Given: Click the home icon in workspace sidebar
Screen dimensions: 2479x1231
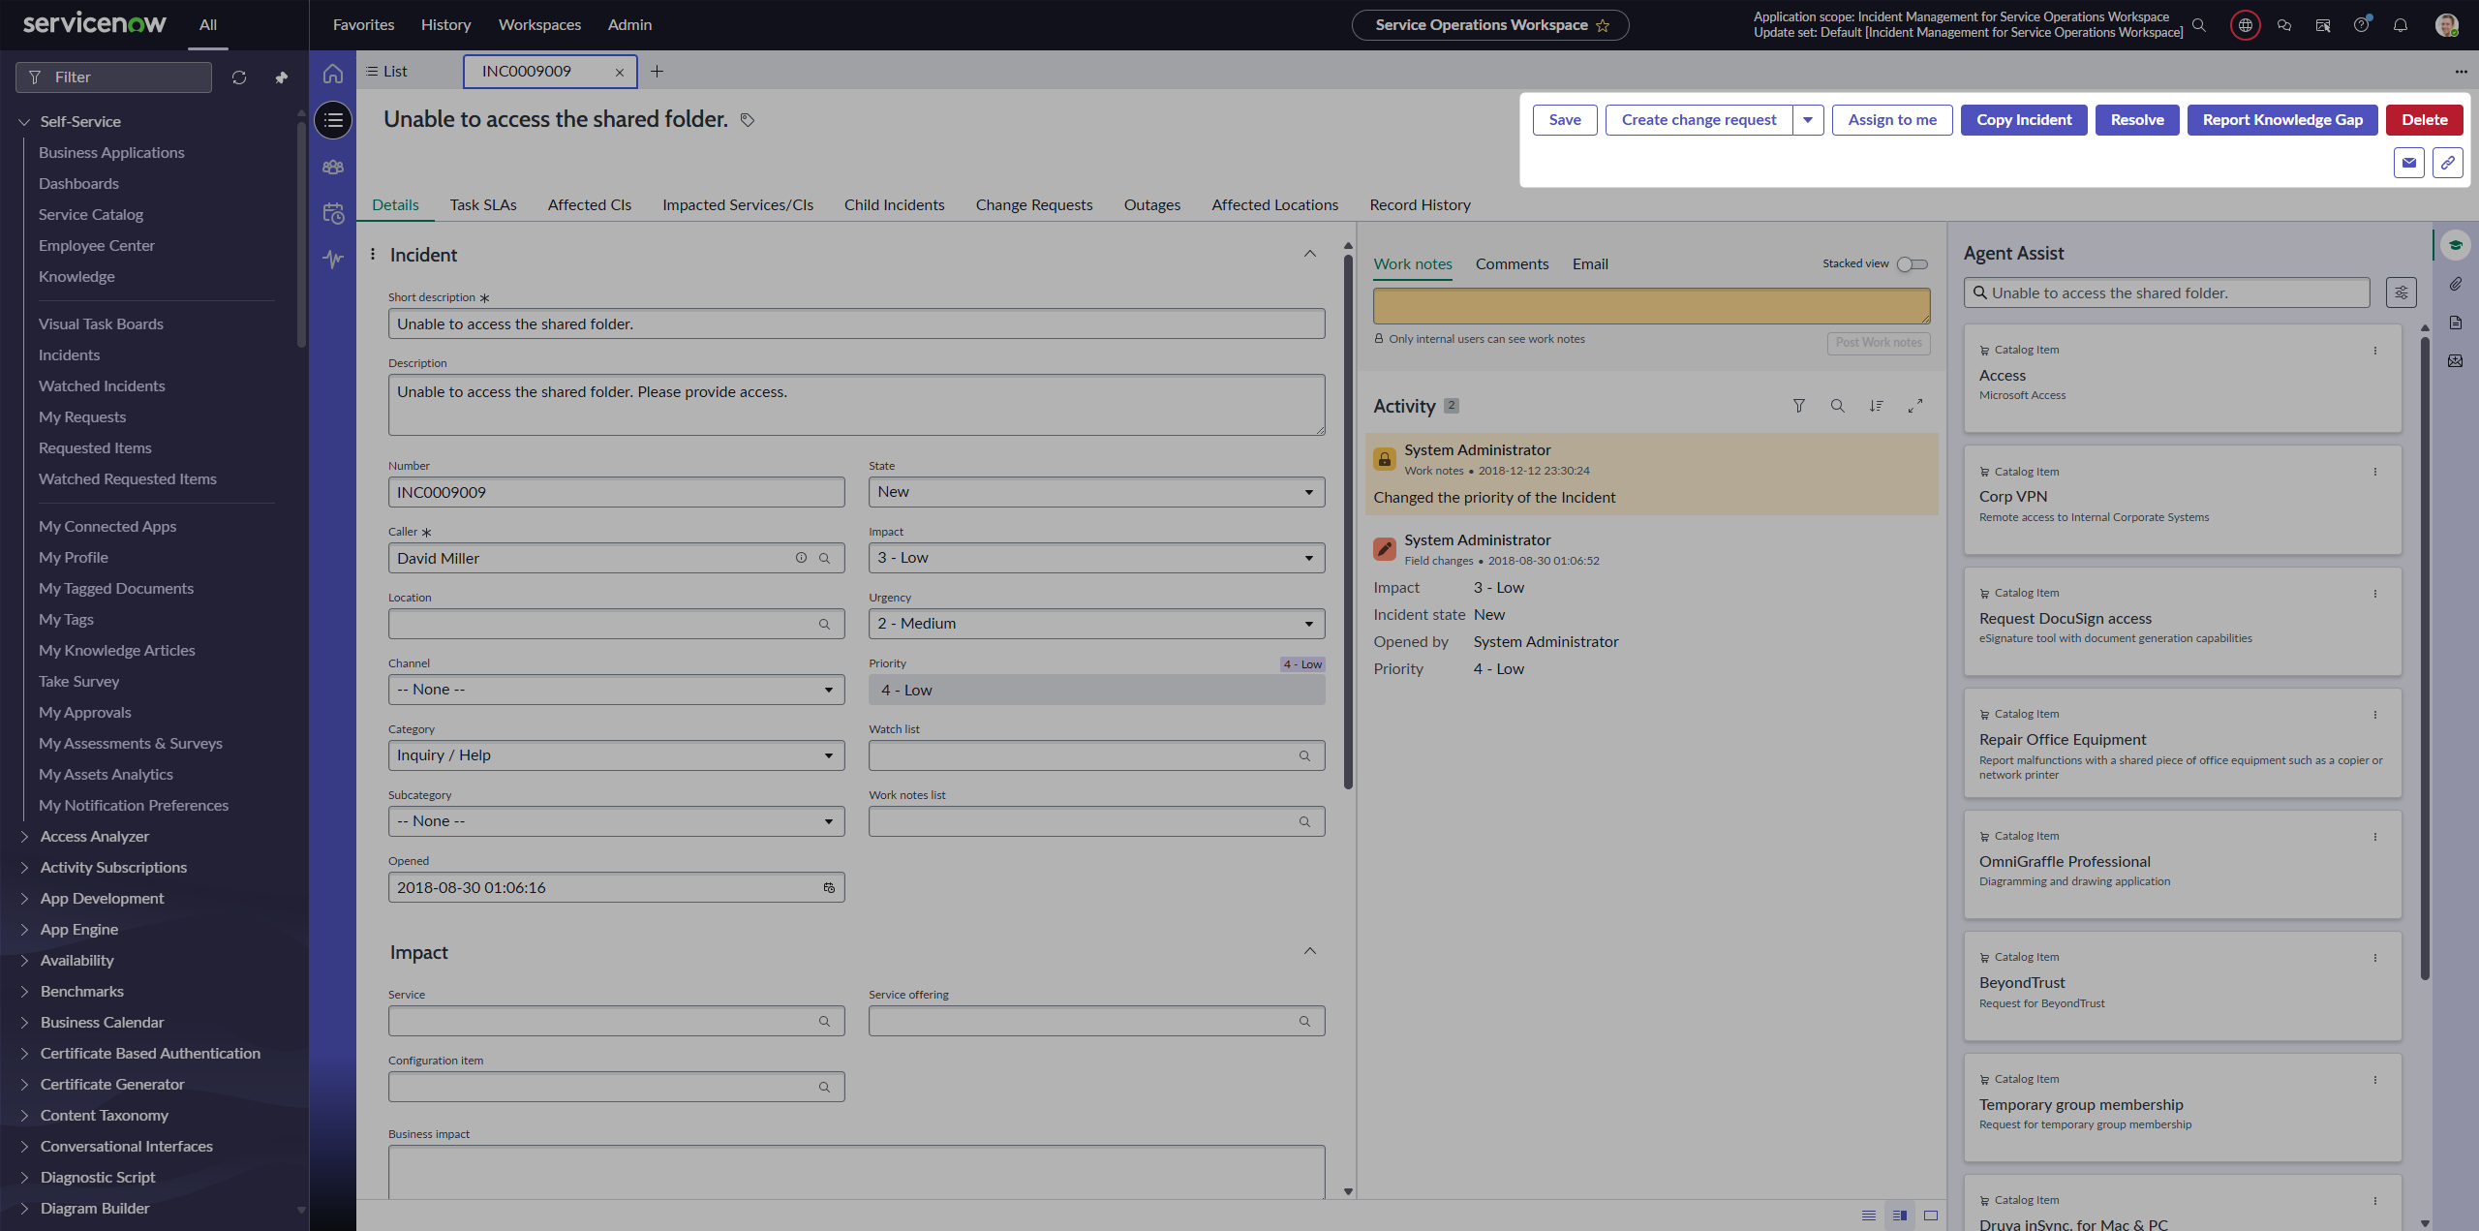Looking at the screenshot, I should click(333, 74).
